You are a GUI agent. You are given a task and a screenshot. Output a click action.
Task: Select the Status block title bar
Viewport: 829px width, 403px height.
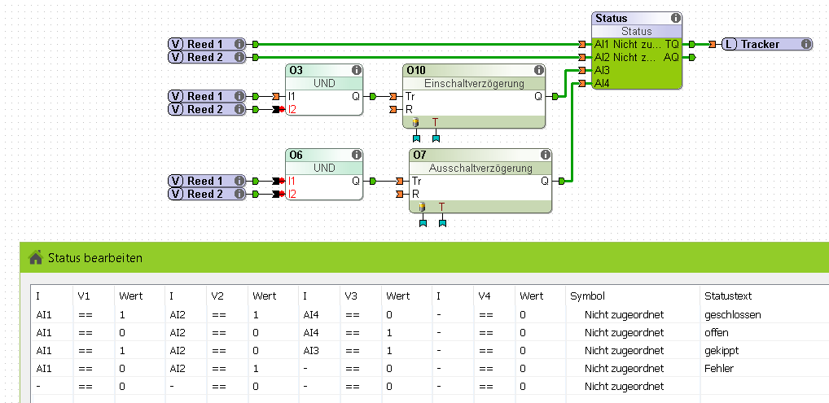[637, 18]
